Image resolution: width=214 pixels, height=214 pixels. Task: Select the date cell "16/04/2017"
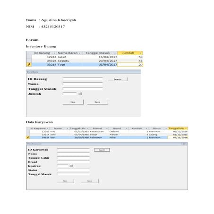100,57
